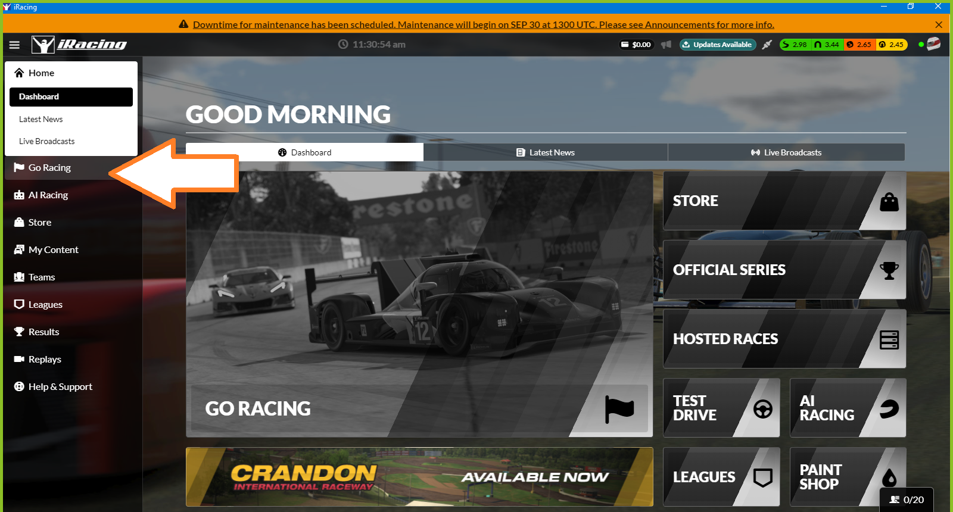Viewport: 953px width, 512px height.
Task: View dirt road license rating 2.65
Action: [859, 45]
